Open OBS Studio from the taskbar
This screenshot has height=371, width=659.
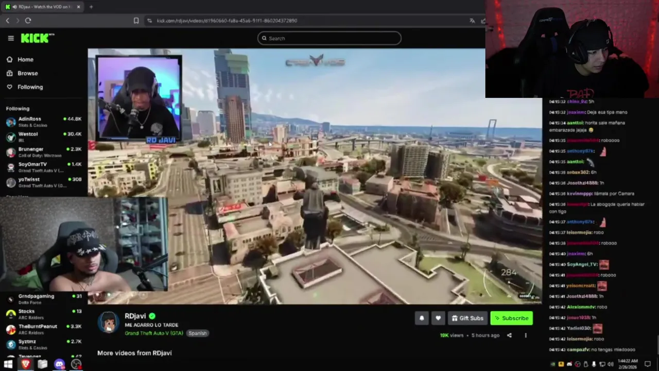click(x=76, y=364)
